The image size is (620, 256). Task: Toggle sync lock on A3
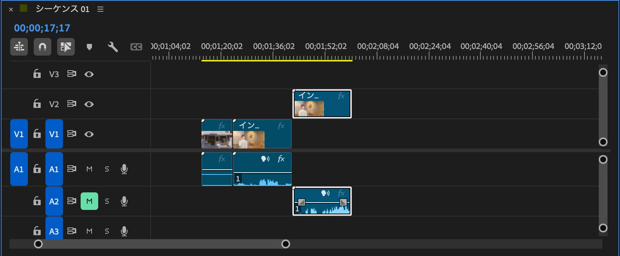pyautogui.click(x=71, y=231)
